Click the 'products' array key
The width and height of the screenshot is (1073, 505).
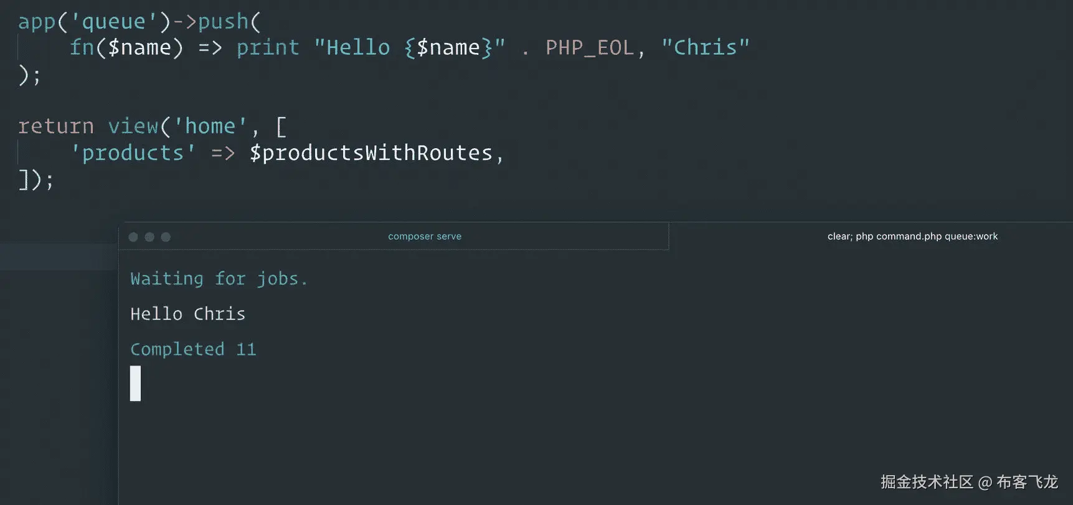coord(133,153)
